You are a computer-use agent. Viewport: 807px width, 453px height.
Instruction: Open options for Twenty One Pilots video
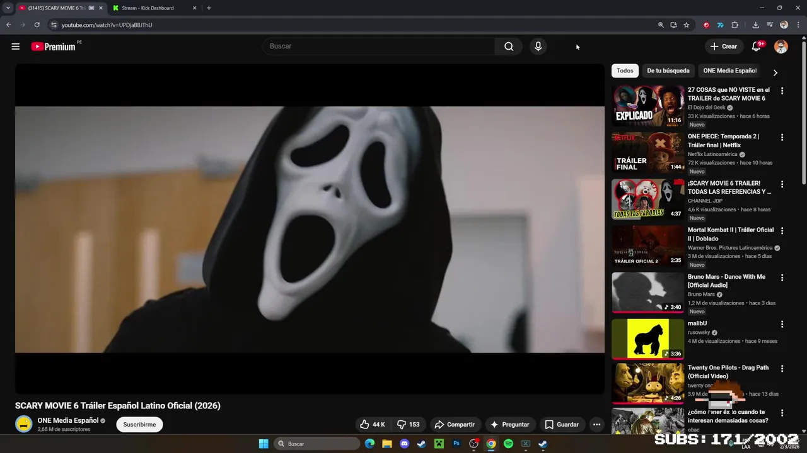(782, 369)
